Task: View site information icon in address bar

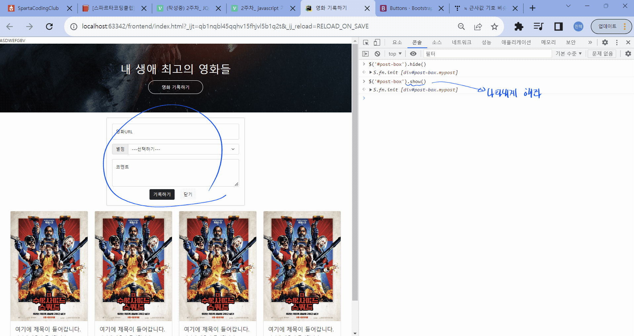Action: [x=74, y=26]
